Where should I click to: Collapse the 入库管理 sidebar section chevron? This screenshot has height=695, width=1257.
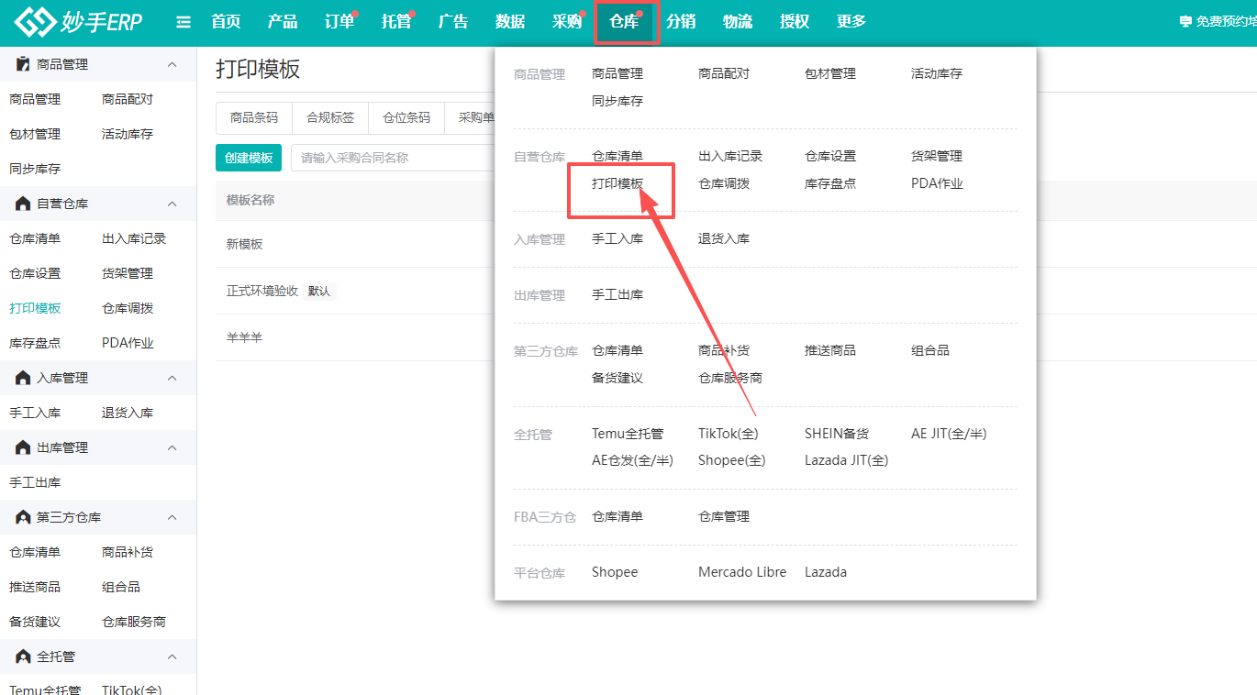[x=172, y=378]
